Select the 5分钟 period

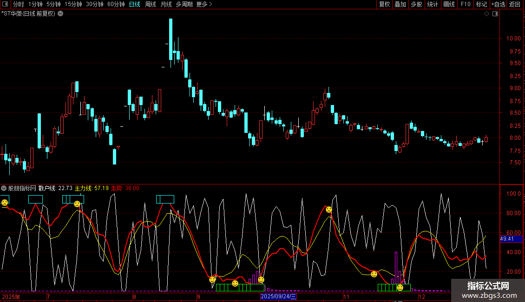(53, 4)
